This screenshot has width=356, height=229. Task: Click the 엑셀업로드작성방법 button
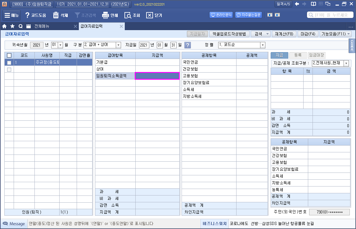[229, 34]
